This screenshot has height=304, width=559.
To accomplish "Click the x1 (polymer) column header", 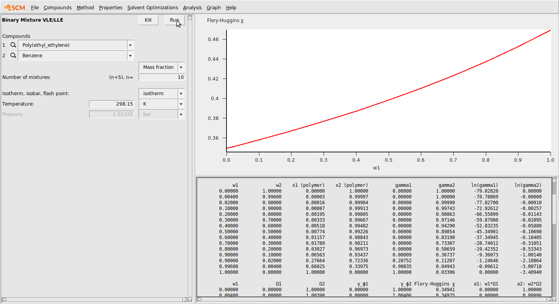I will pos(309,185).
